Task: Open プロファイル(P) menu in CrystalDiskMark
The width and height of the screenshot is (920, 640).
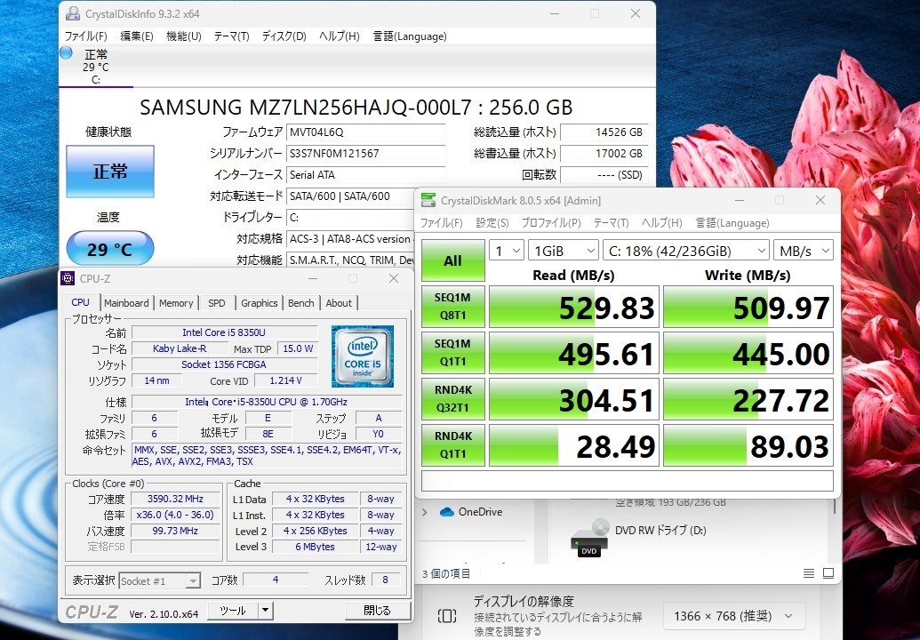Action: point(551,223)
